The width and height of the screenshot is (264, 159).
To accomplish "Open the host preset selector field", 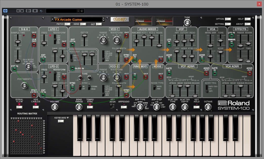I will click(62, 11).
